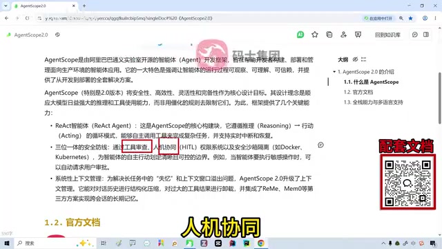Start presentation mode with the screen icon
442x249 pixels.
(x=358, y=35)
